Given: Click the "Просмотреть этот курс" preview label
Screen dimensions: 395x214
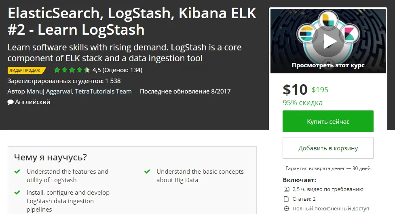Looking at the screenshot, I should coord(328,65).
